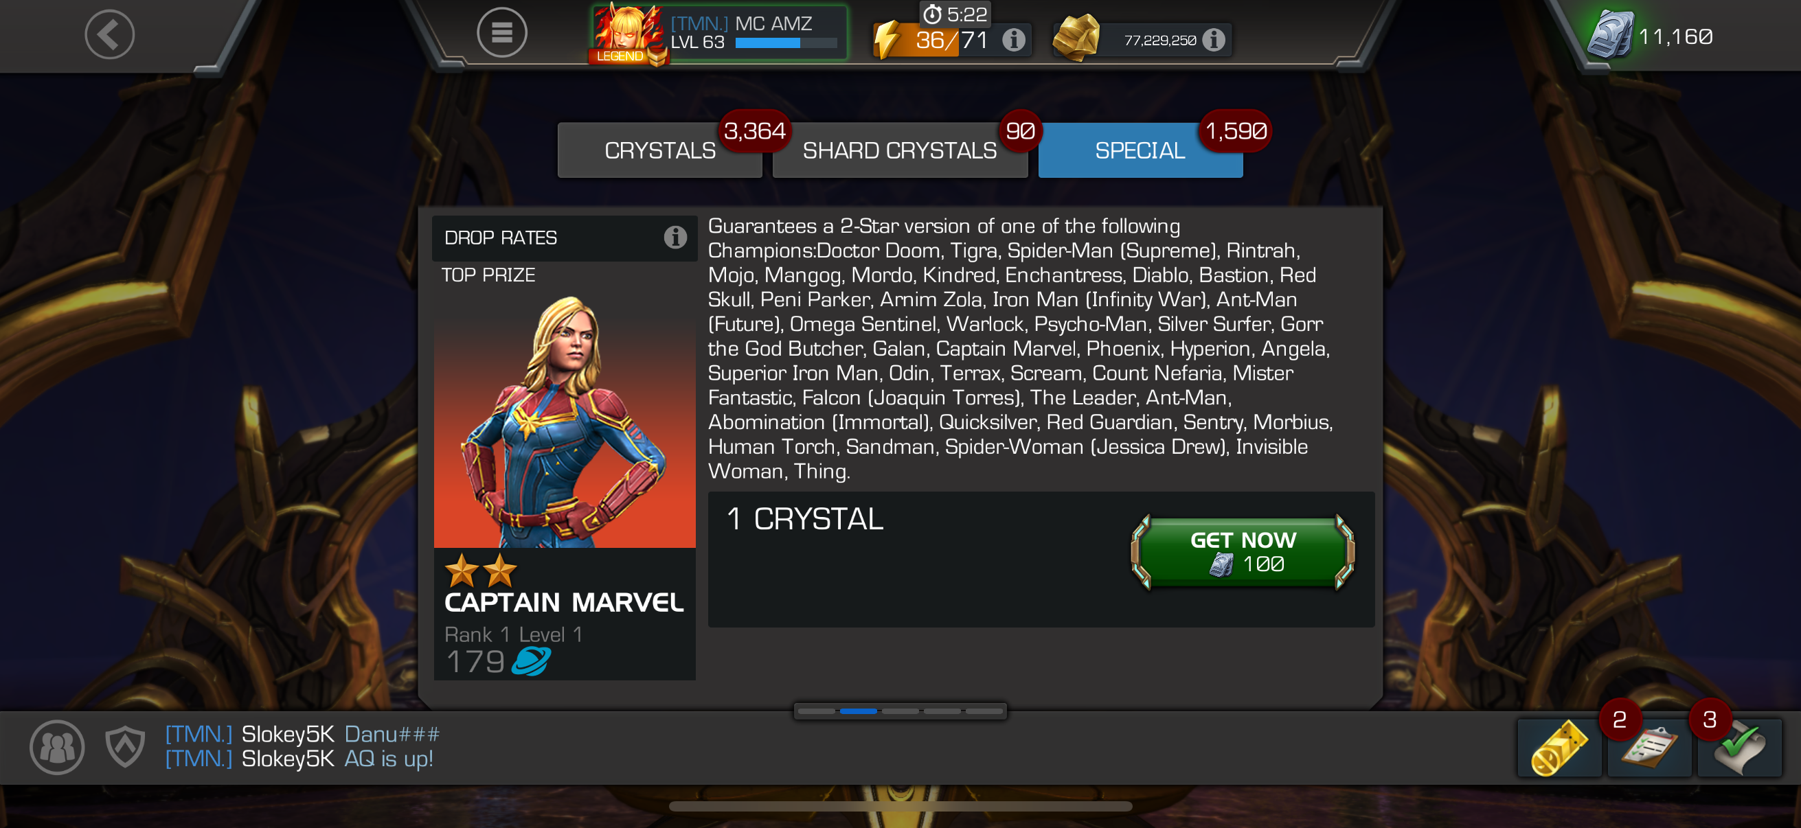This screenshot has width=1801, height=828.
Task: Open the gold info icon
Action: (1213, 40)
